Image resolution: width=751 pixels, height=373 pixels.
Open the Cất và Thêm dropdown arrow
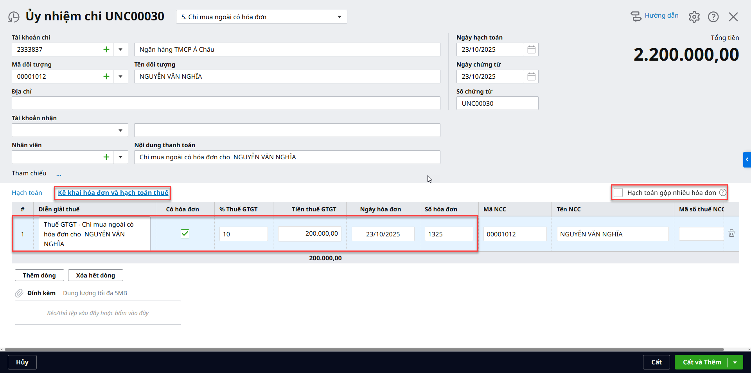pos(735,362)
